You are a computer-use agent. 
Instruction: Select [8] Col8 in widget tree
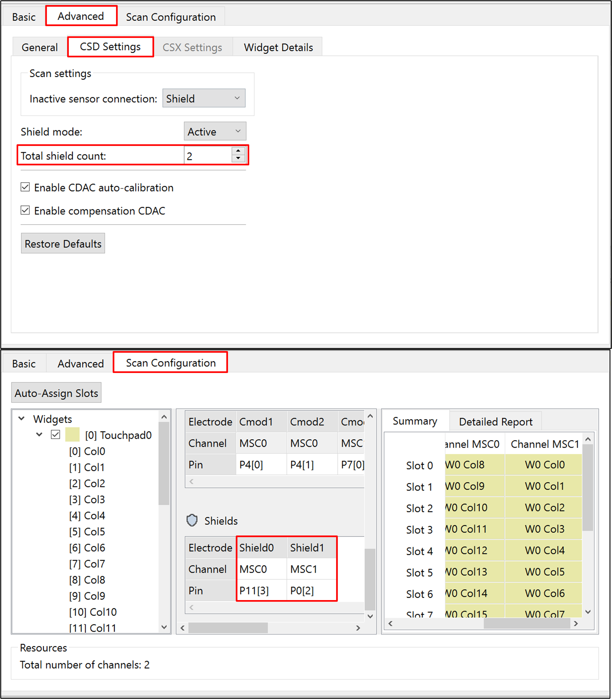87,580
